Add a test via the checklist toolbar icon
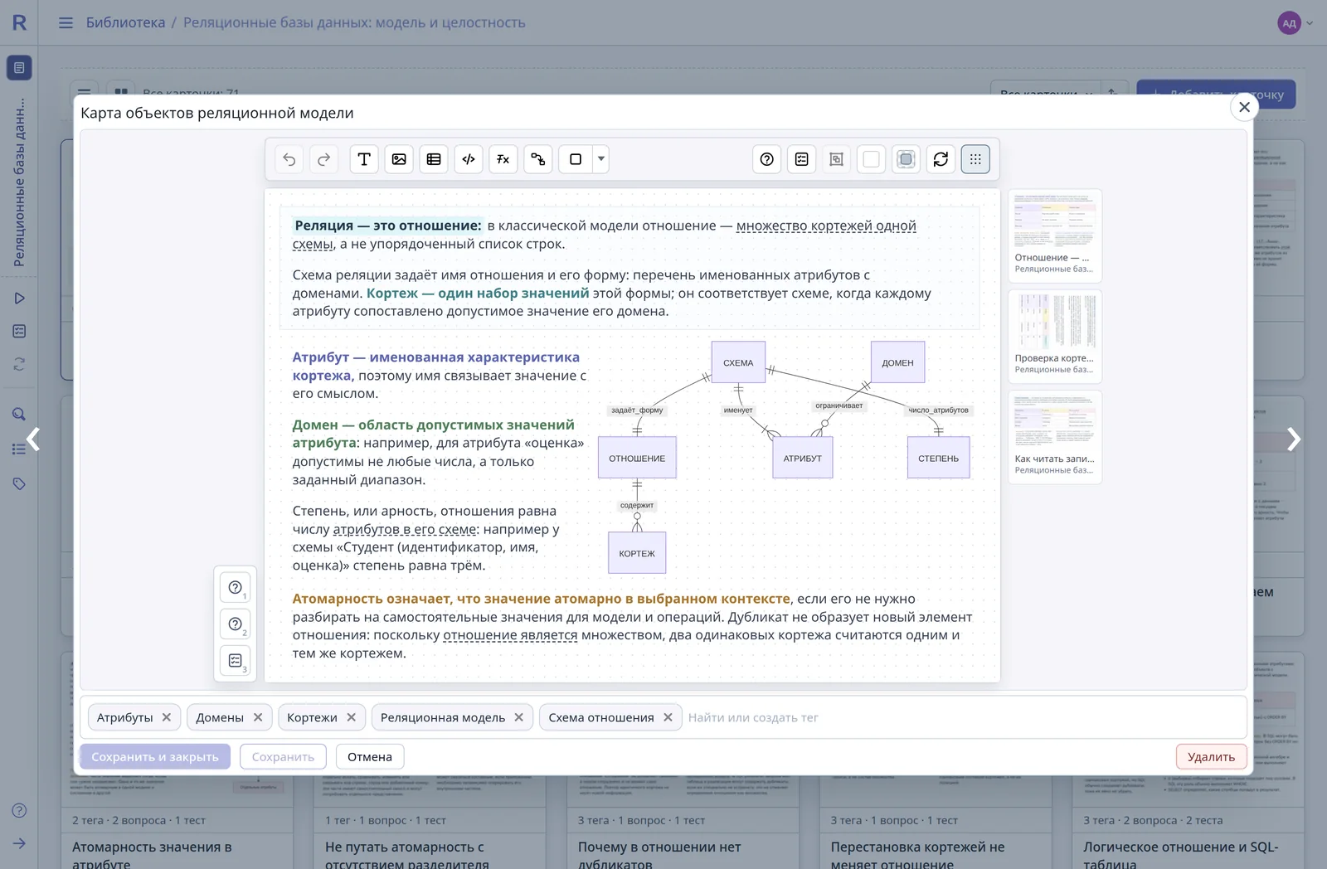Screen dimensions: 1327x869 pos(802,159)
